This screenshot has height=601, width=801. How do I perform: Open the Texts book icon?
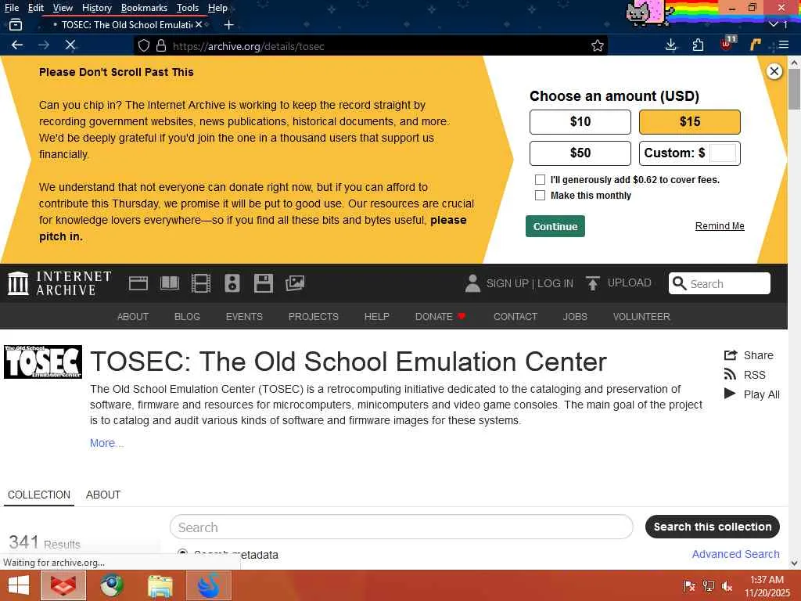170,283
